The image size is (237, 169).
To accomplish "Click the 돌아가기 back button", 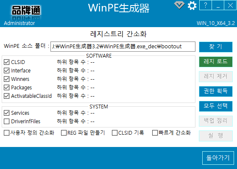I will pos(218,158).
